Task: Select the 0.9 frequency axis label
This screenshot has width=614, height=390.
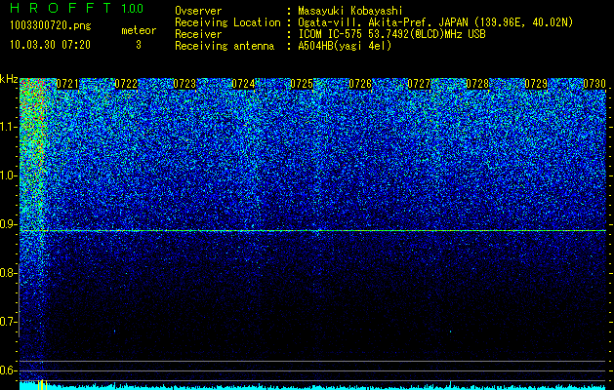Action: point(9,224)
